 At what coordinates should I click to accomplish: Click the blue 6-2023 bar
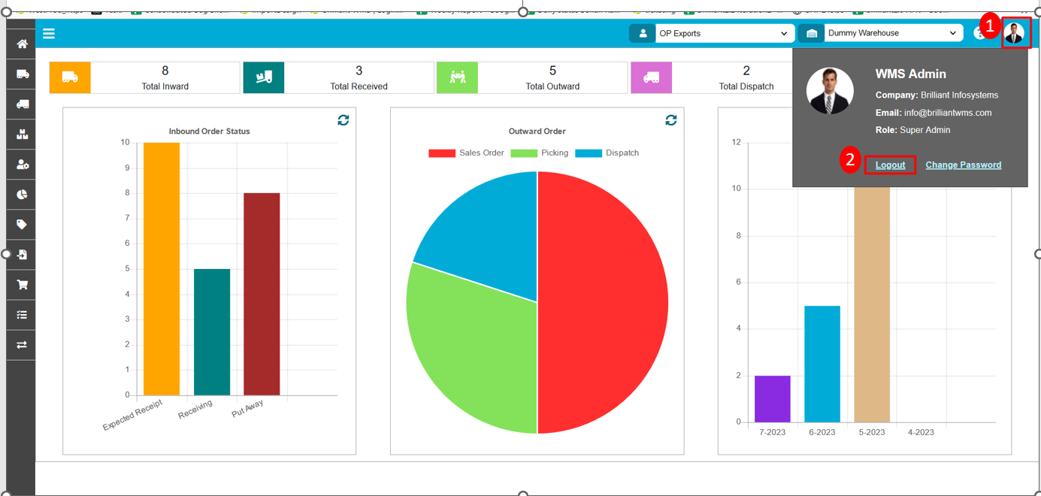822,364
